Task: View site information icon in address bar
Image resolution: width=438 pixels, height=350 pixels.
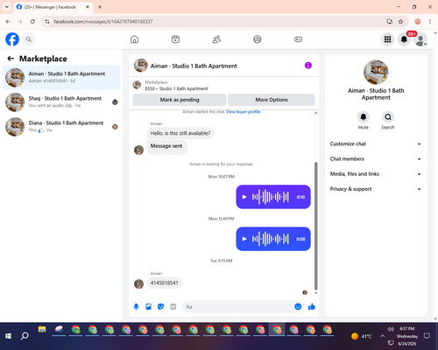Action: pyautogui.click(x=47, y=22)
